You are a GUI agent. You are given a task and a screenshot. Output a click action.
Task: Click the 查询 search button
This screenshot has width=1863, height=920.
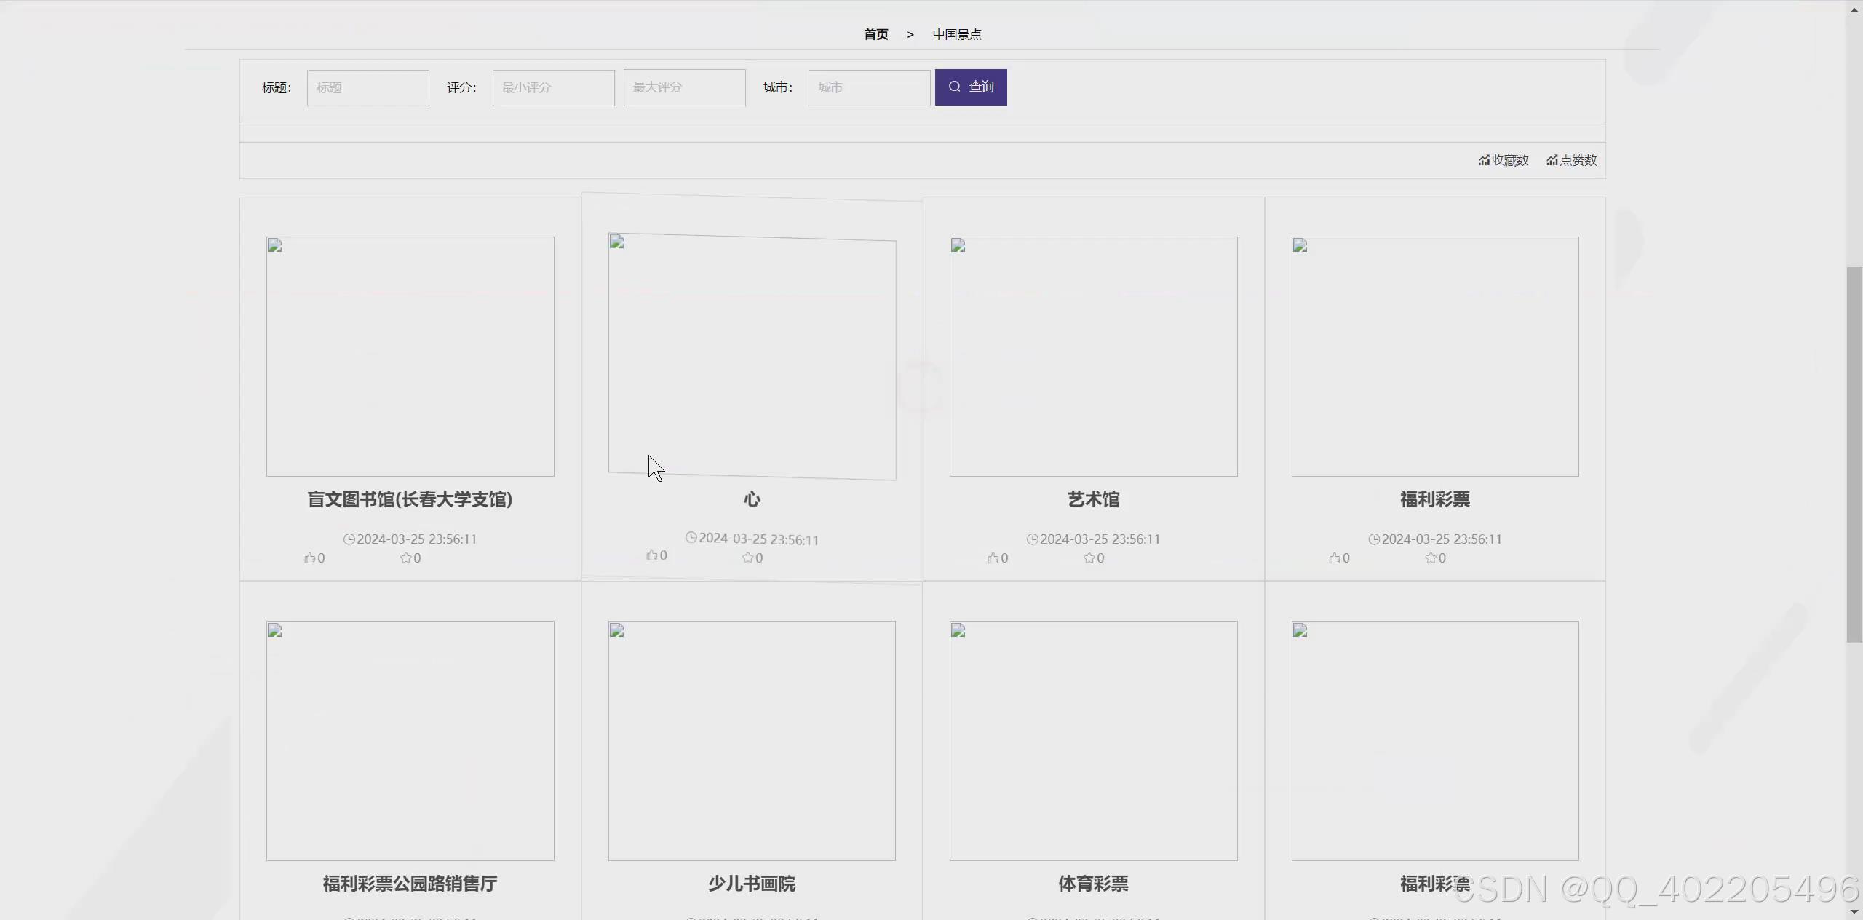(x=971, y=87)
